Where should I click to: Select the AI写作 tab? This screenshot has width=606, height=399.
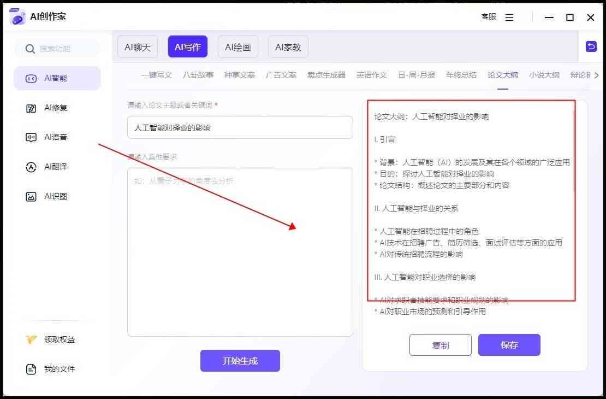pyautogui.click(x=188, y=47)
